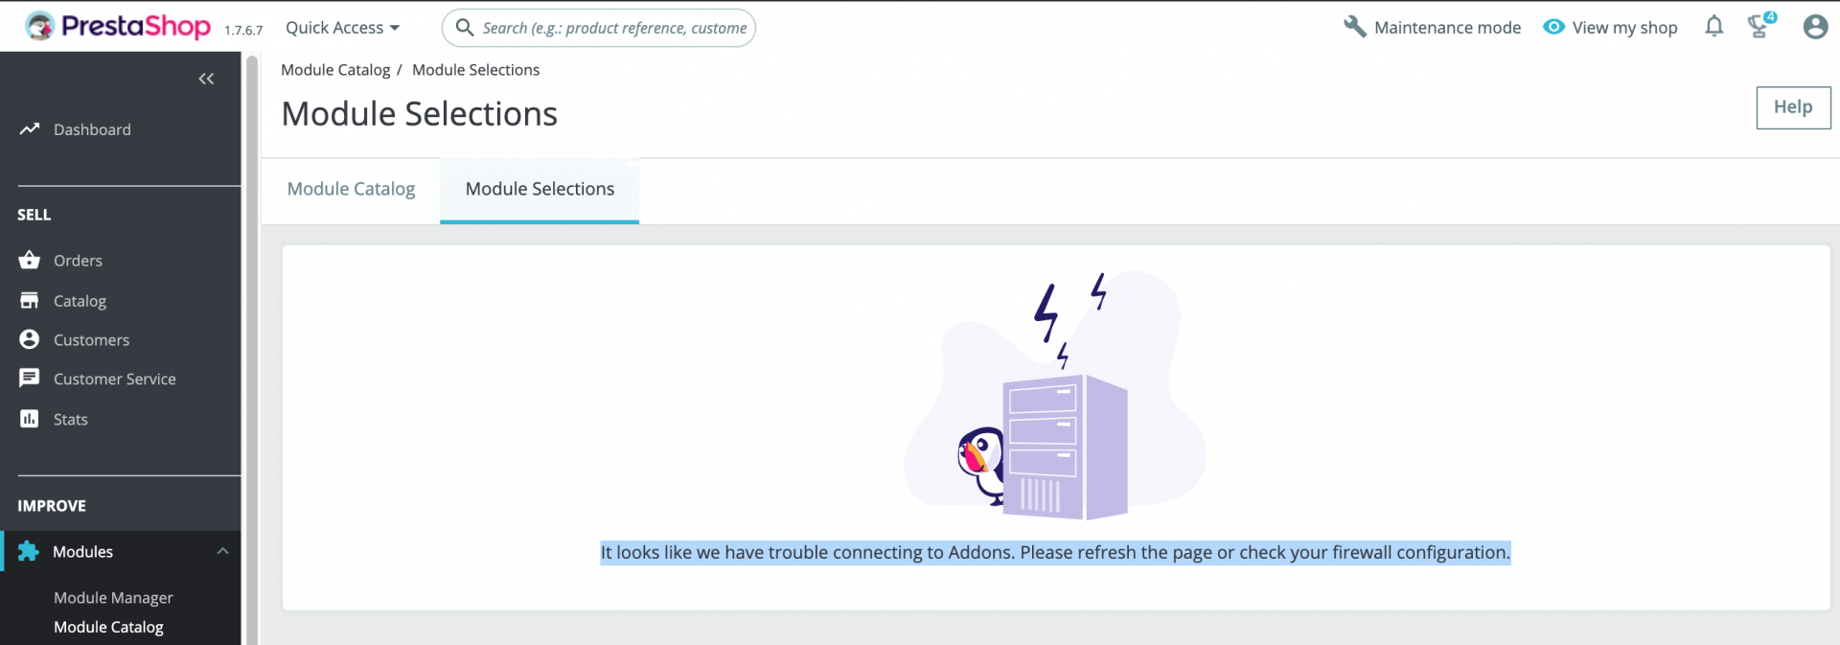The image size is (1840, 645).
Task: Open the merchant expertise trophy icon
Action: (1760, 26)
